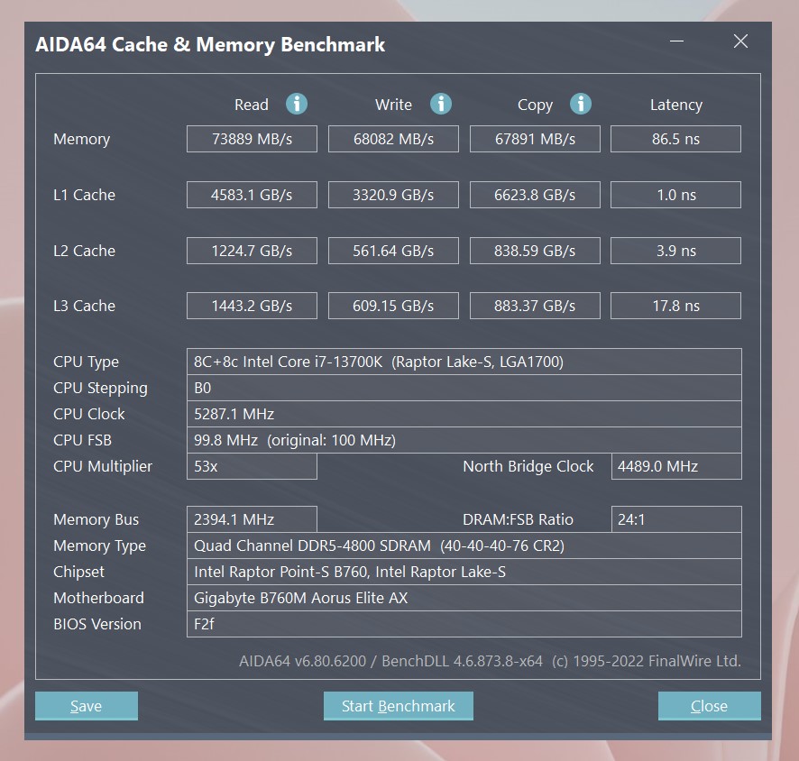The height and width of the screenshot is (761, 799).
Task: Click the L2 Cache Read result
Action: pyautogui.click(x=252, y=251)
